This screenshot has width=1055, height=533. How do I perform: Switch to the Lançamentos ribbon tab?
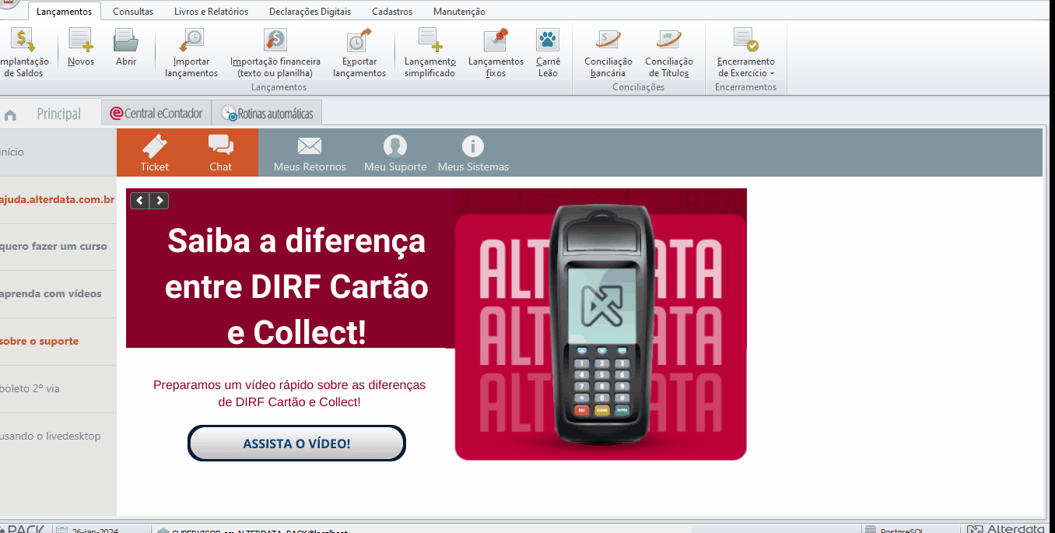click(64, 11)
